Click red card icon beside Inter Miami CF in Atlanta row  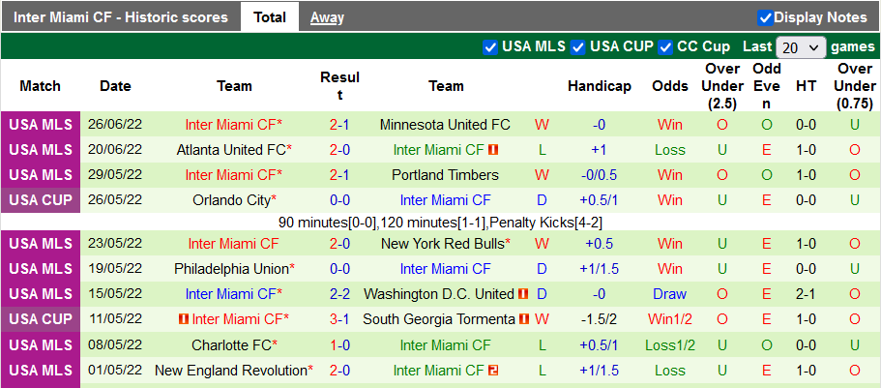tap(493, 150)
